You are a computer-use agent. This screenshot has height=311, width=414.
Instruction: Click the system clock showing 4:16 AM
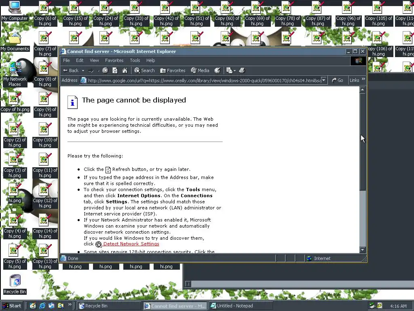click(x=398, y=306)
